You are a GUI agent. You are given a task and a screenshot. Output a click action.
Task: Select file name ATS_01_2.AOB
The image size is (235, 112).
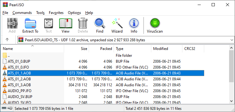click(x=19, y=79)
